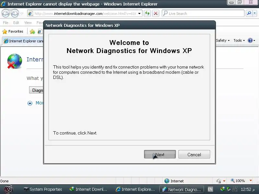
Task: Click the blue Help question mark icon
Action: pos(250,40)
